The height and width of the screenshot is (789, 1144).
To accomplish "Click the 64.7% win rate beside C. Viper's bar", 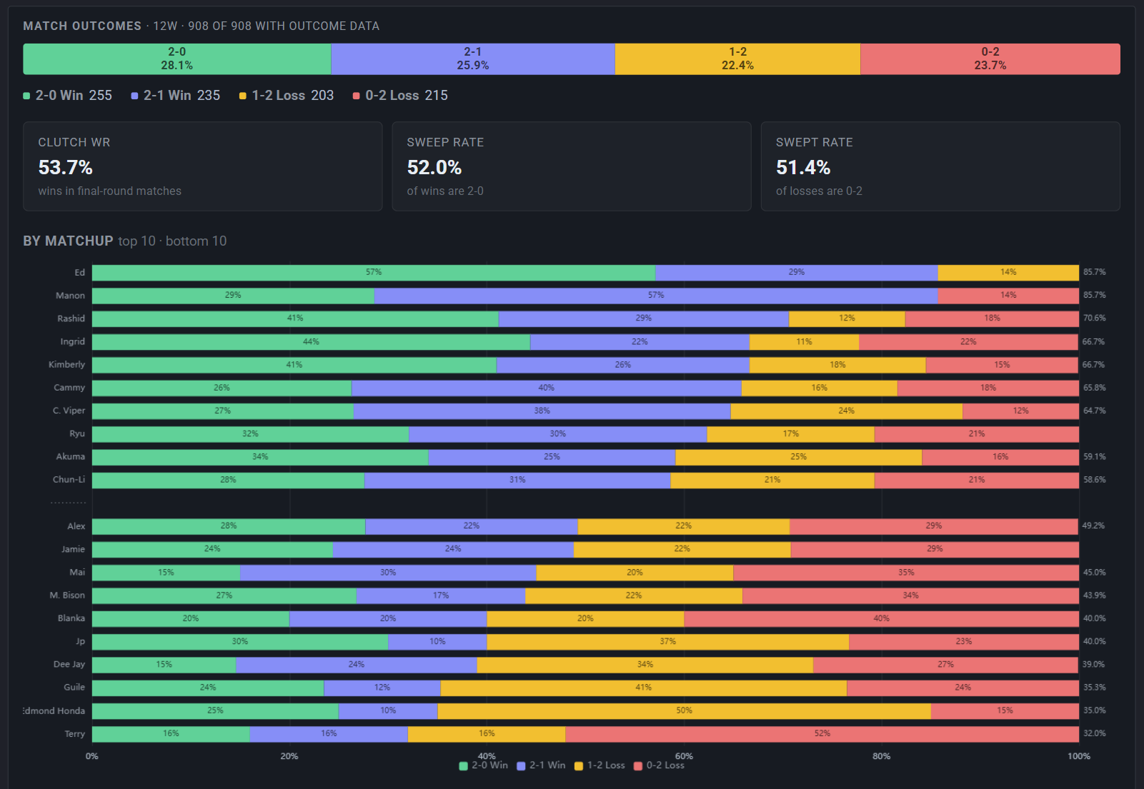I will pyautogui.click(x=1094, y=411).
